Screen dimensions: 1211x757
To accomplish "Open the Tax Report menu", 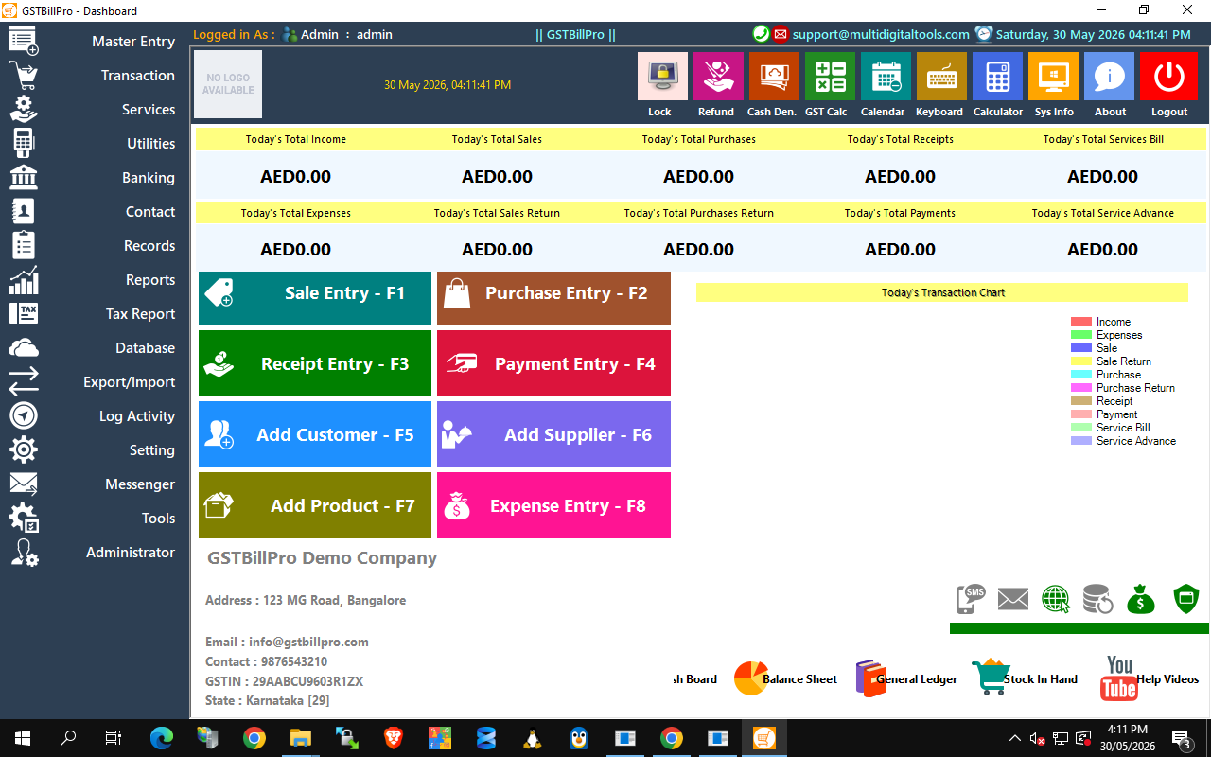I will (140, 314).
